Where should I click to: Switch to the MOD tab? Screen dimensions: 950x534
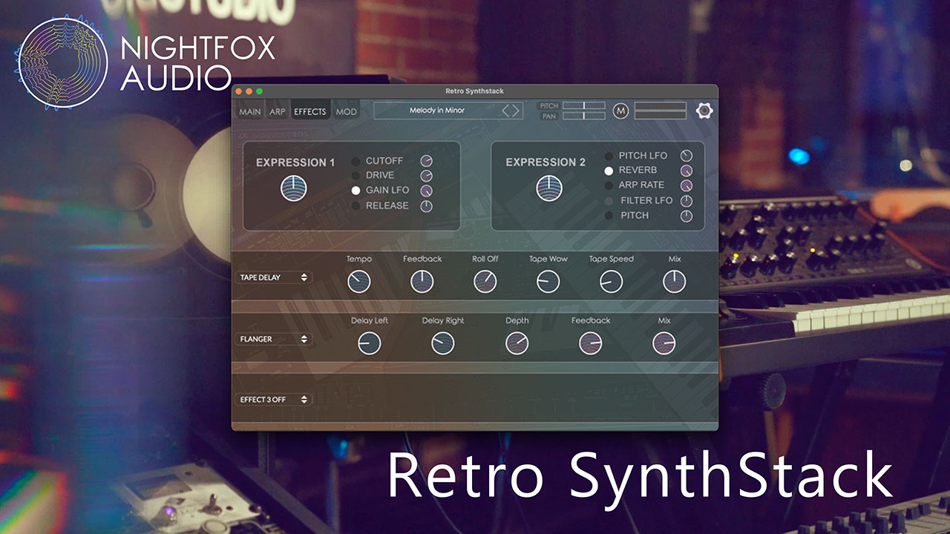point(346,112)
